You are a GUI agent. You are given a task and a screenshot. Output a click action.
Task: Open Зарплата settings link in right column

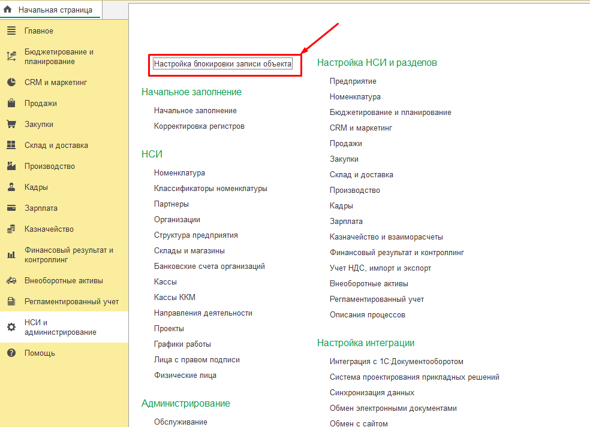[346, 222]
